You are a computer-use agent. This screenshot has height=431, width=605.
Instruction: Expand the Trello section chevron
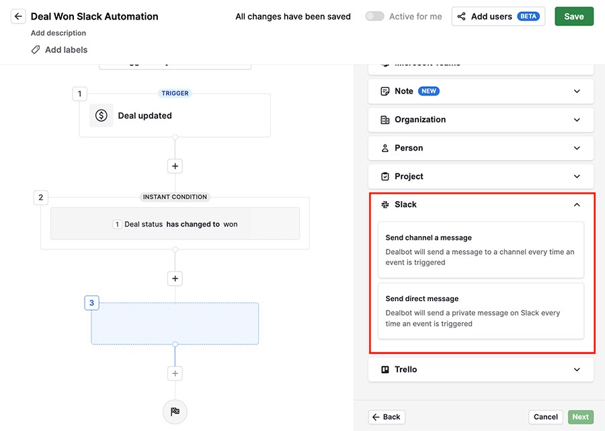coord(577,369)
